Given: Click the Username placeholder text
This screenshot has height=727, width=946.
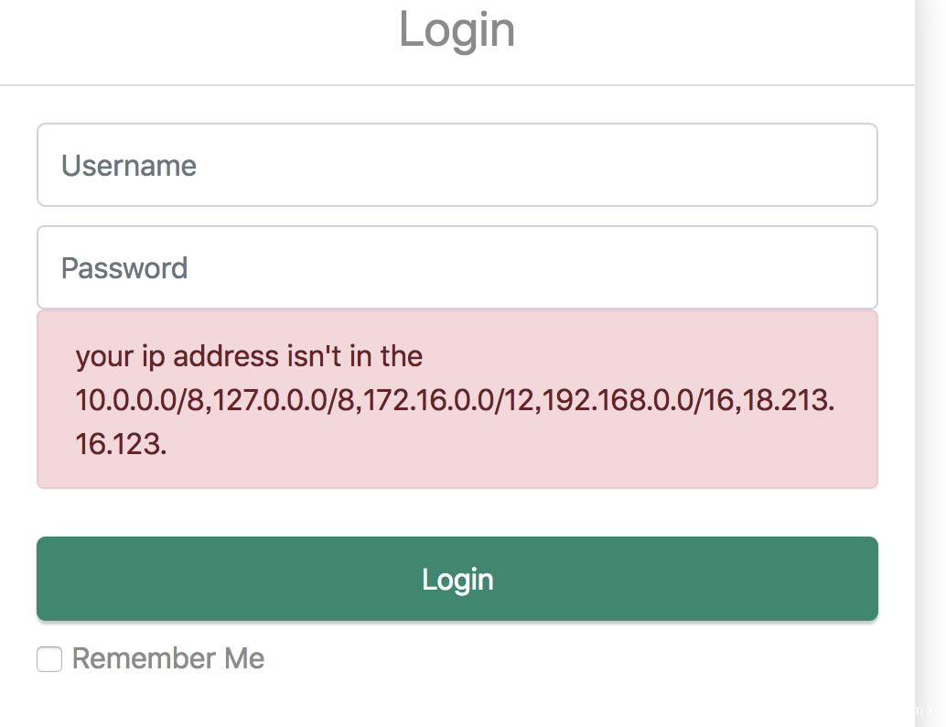Looking at the screenshot, I should coord(129,166).
